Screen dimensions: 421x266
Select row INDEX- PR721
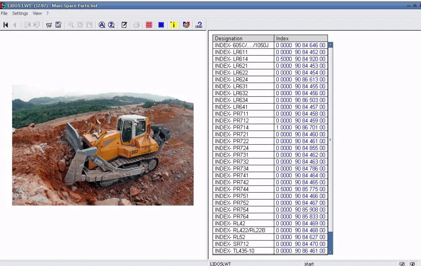coord(270,134)
